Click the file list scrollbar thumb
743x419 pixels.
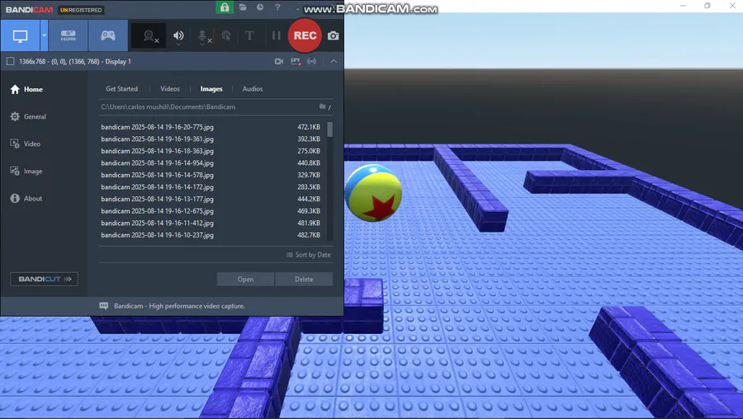[329, 129]
